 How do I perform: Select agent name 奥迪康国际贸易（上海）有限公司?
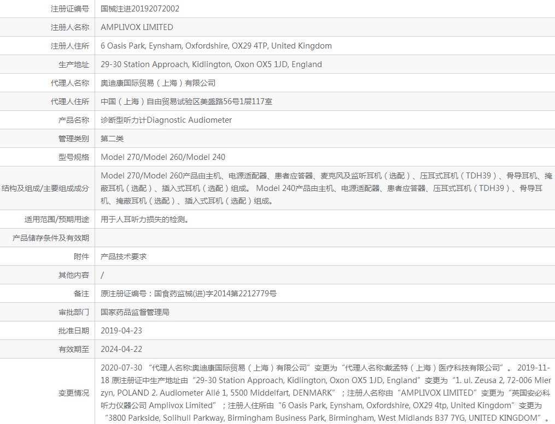[x=158, y=83]
